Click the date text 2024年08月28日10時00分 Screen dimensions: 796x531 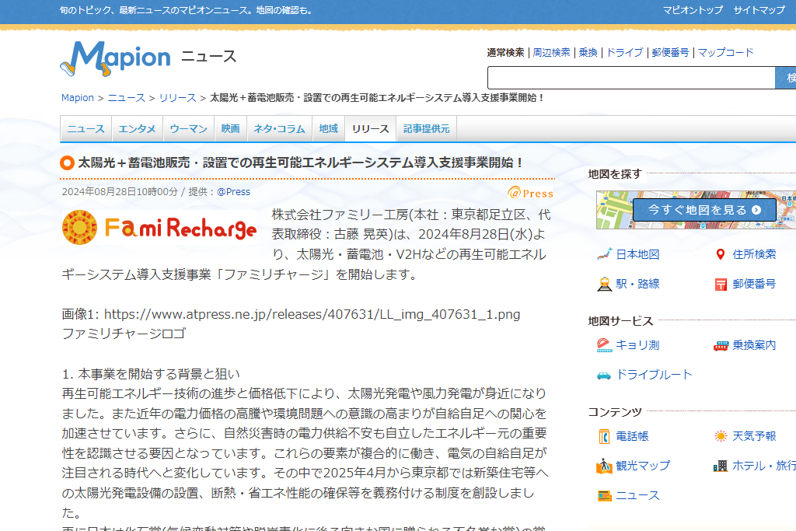120,192
